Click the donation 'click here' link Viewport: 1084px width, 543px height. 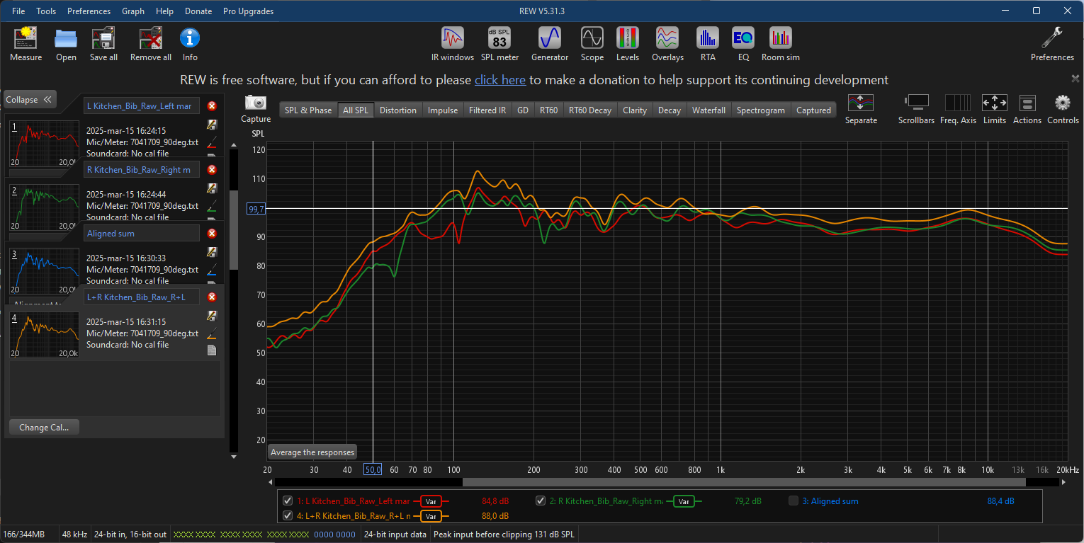[x=500, y=80]
